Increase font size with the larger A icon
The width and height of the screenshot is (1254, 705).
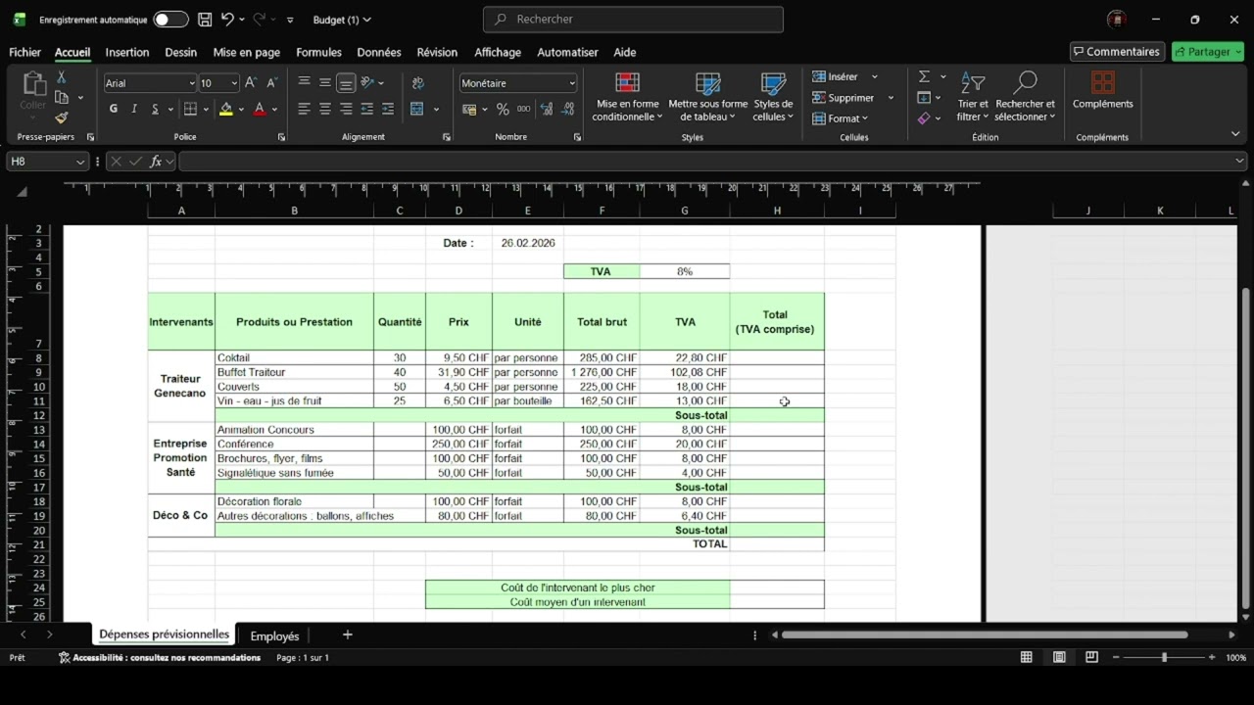(x=251, y=83)
